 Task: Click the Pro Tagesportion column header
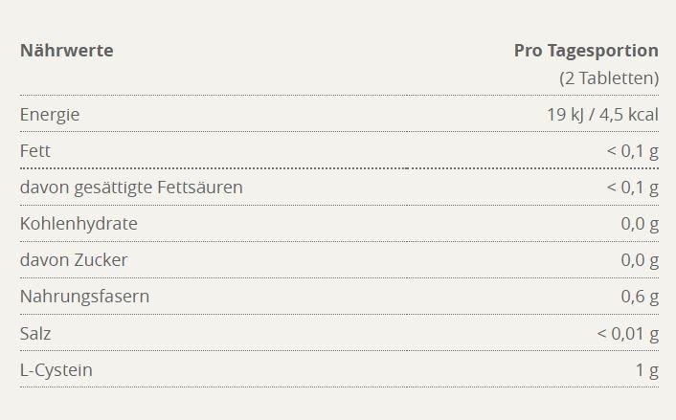[x=586, y=51]
